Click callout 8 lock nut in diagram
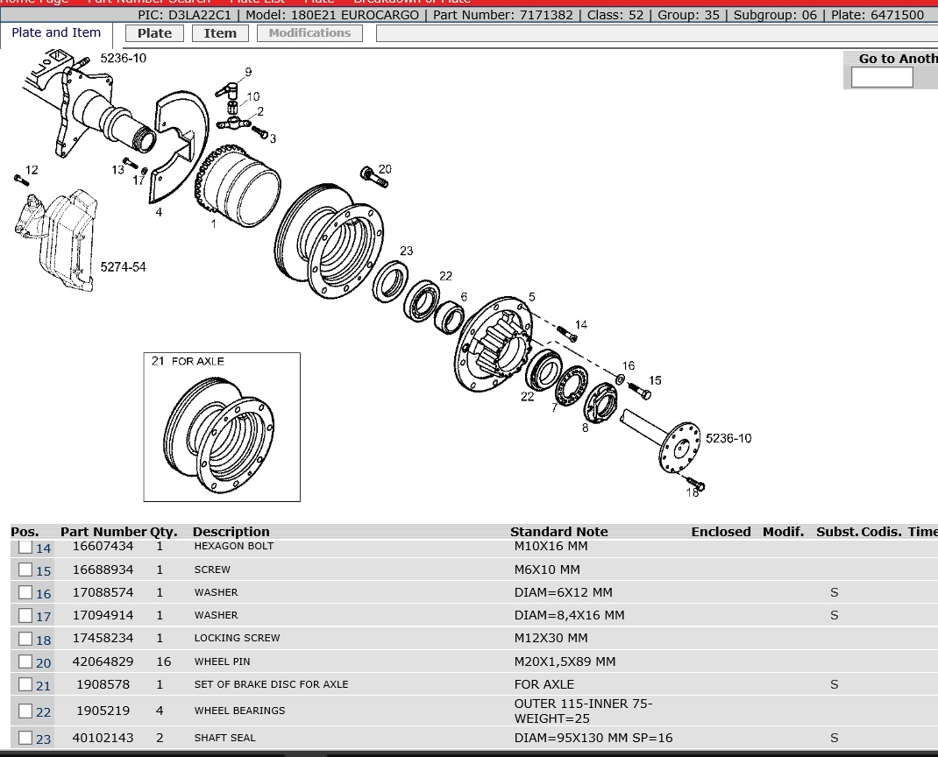 [x=585, y=428]
